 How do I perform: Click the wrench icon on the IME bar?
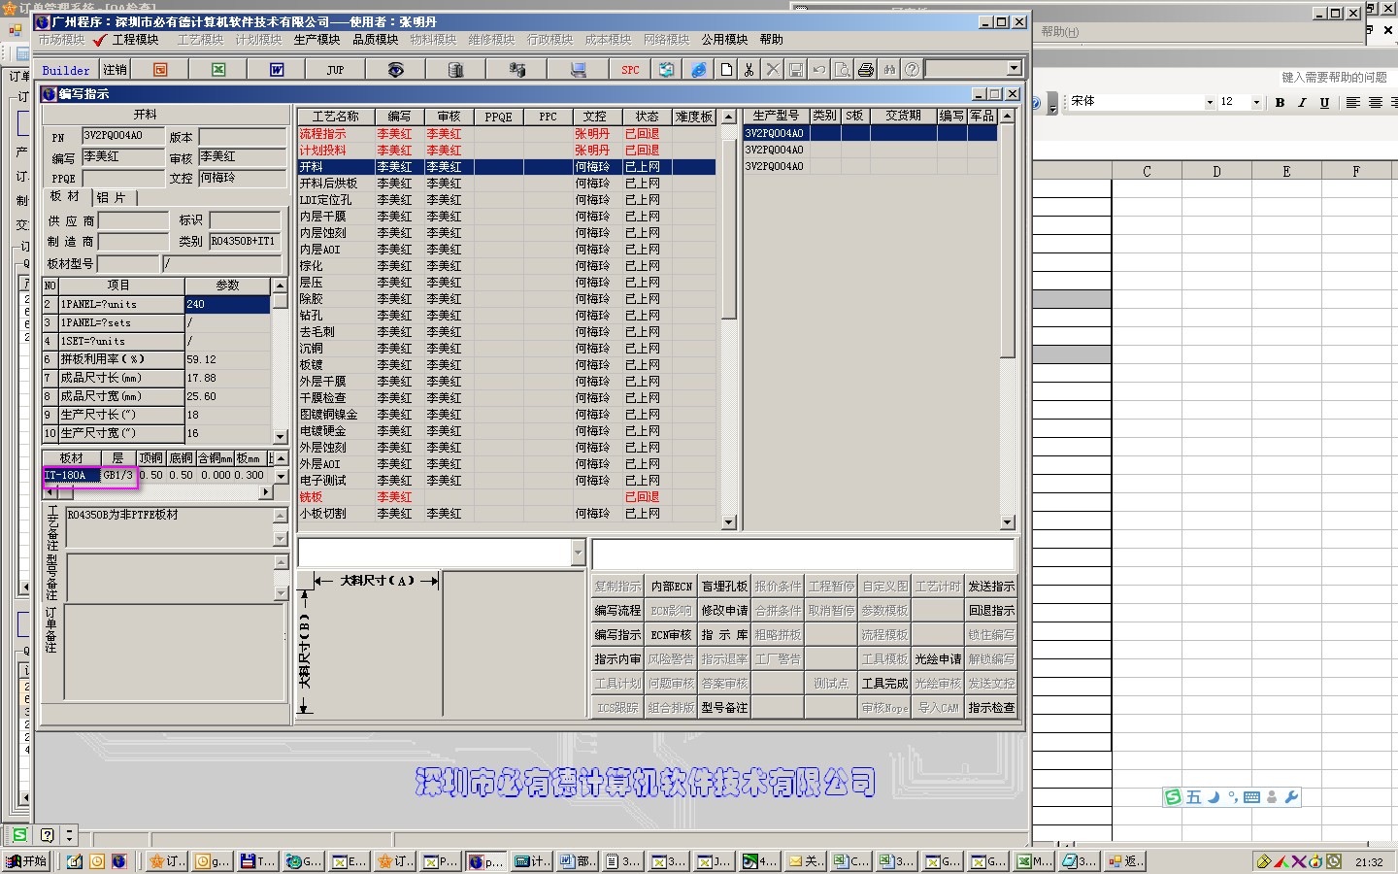point(1291,797)
